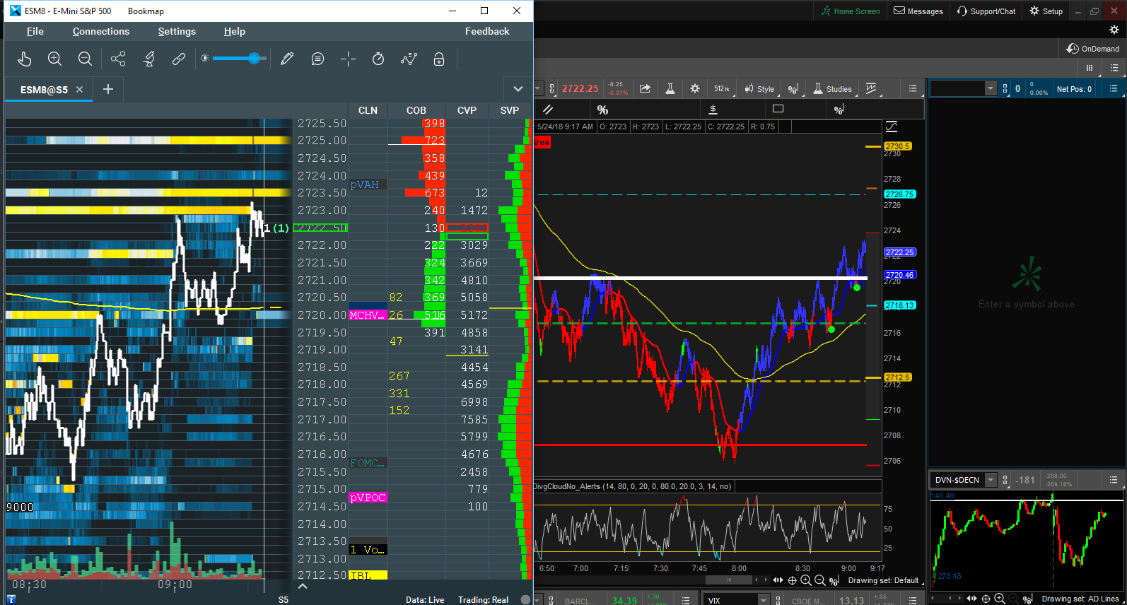This screenshot has width=1127, height=605.
Task: Open the Settings menu in Bookmap
Action: (177, 31)
